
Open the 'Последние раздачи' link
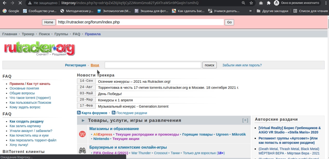tap(132, 113)
